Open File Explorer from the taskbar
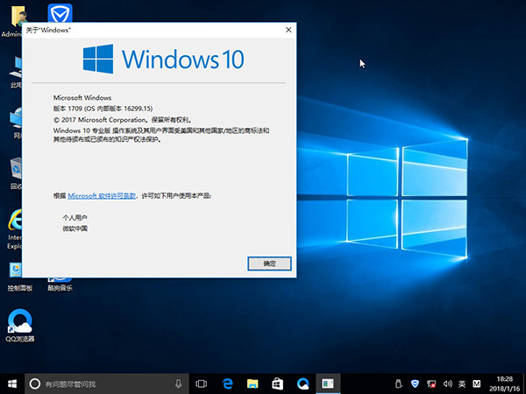Viewport: 526px width, 394px height. click(x=252, y=383)
